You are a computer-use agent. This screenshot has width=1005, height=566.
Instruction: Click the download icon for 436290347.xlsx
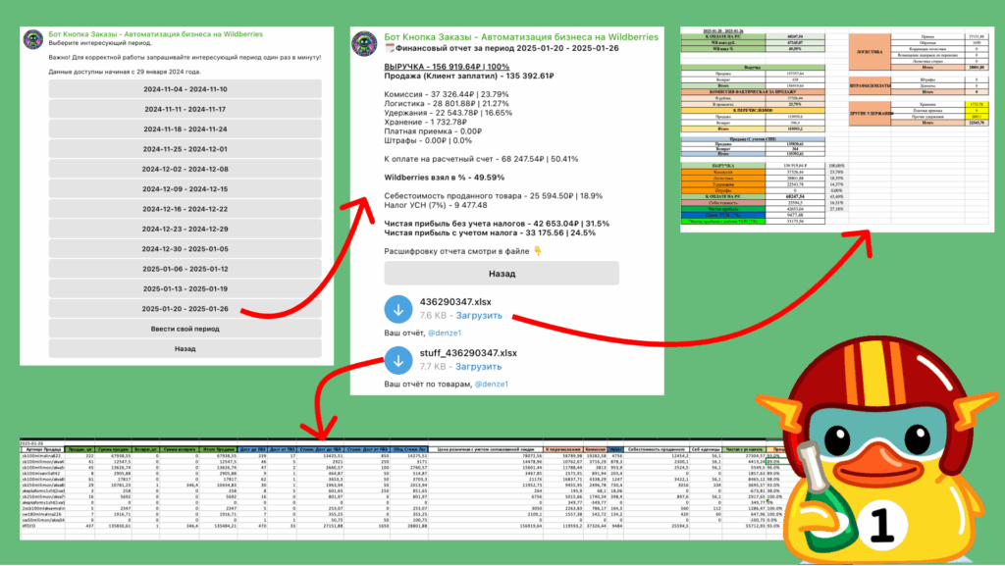[398, 309]
